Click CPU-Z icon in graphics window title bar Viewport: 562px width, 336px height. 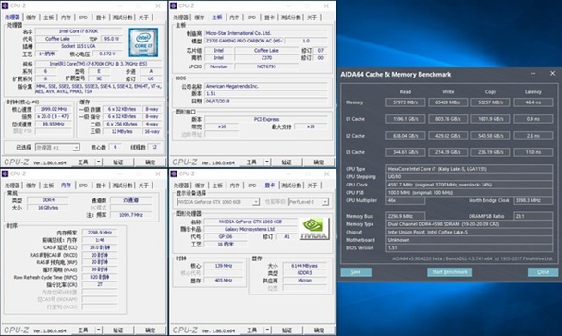(x=174, y=174)
